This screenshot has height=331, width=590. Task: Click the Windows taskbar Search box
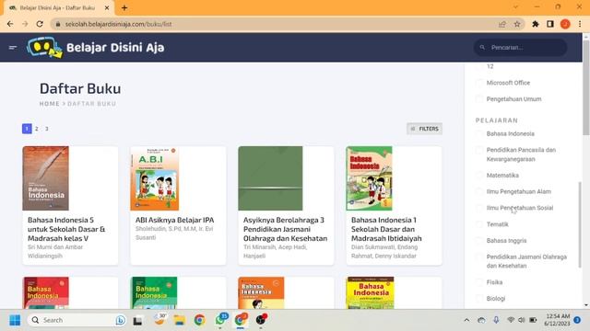pos(77,320)
